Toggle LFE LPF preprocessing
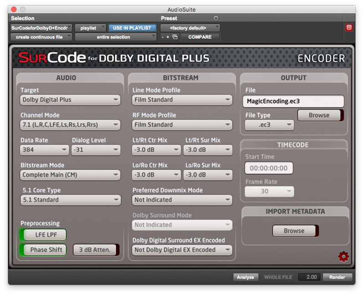This screenshot has width=363, height=294. point(43,235)
